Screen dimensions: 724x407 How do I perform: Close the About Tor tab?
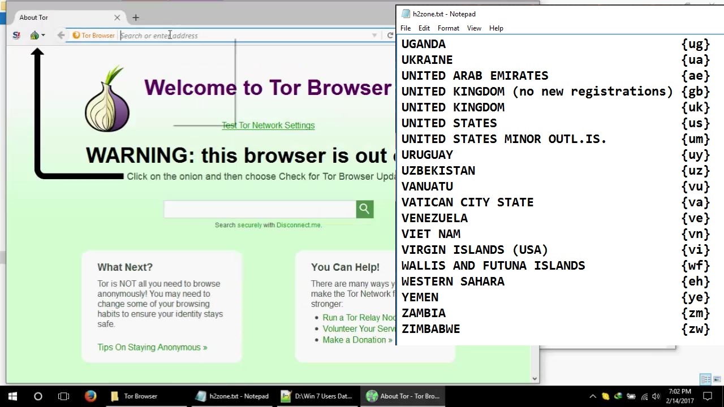pyautogui.click(x=117, y=18)
